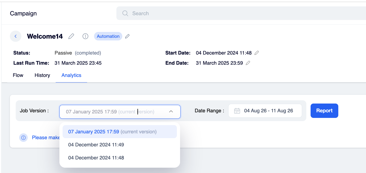Screen dimensions: 366x173
Task: Open the Date Range picker field
Action: coord(265,111)
